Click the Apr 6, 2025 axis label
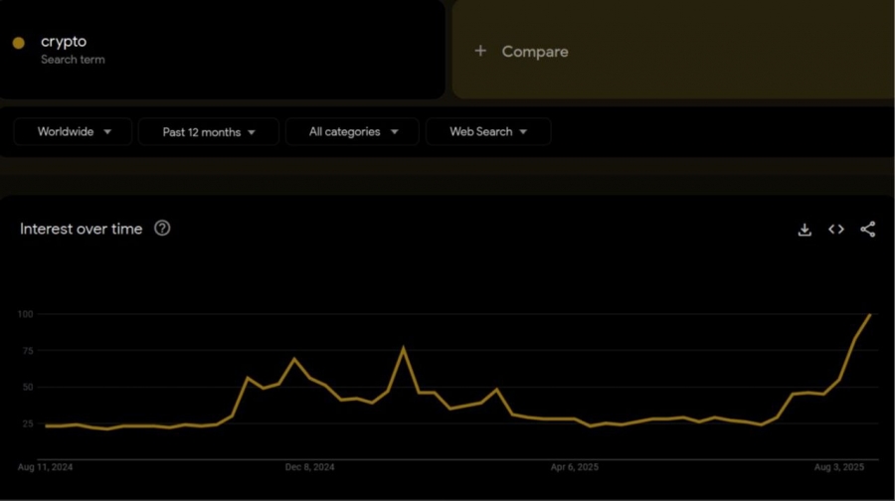Screen dimensions: 895x501 576,465
